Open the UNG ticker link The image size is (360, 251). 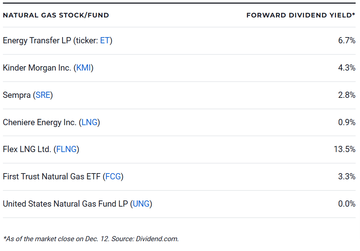(141, 204)
